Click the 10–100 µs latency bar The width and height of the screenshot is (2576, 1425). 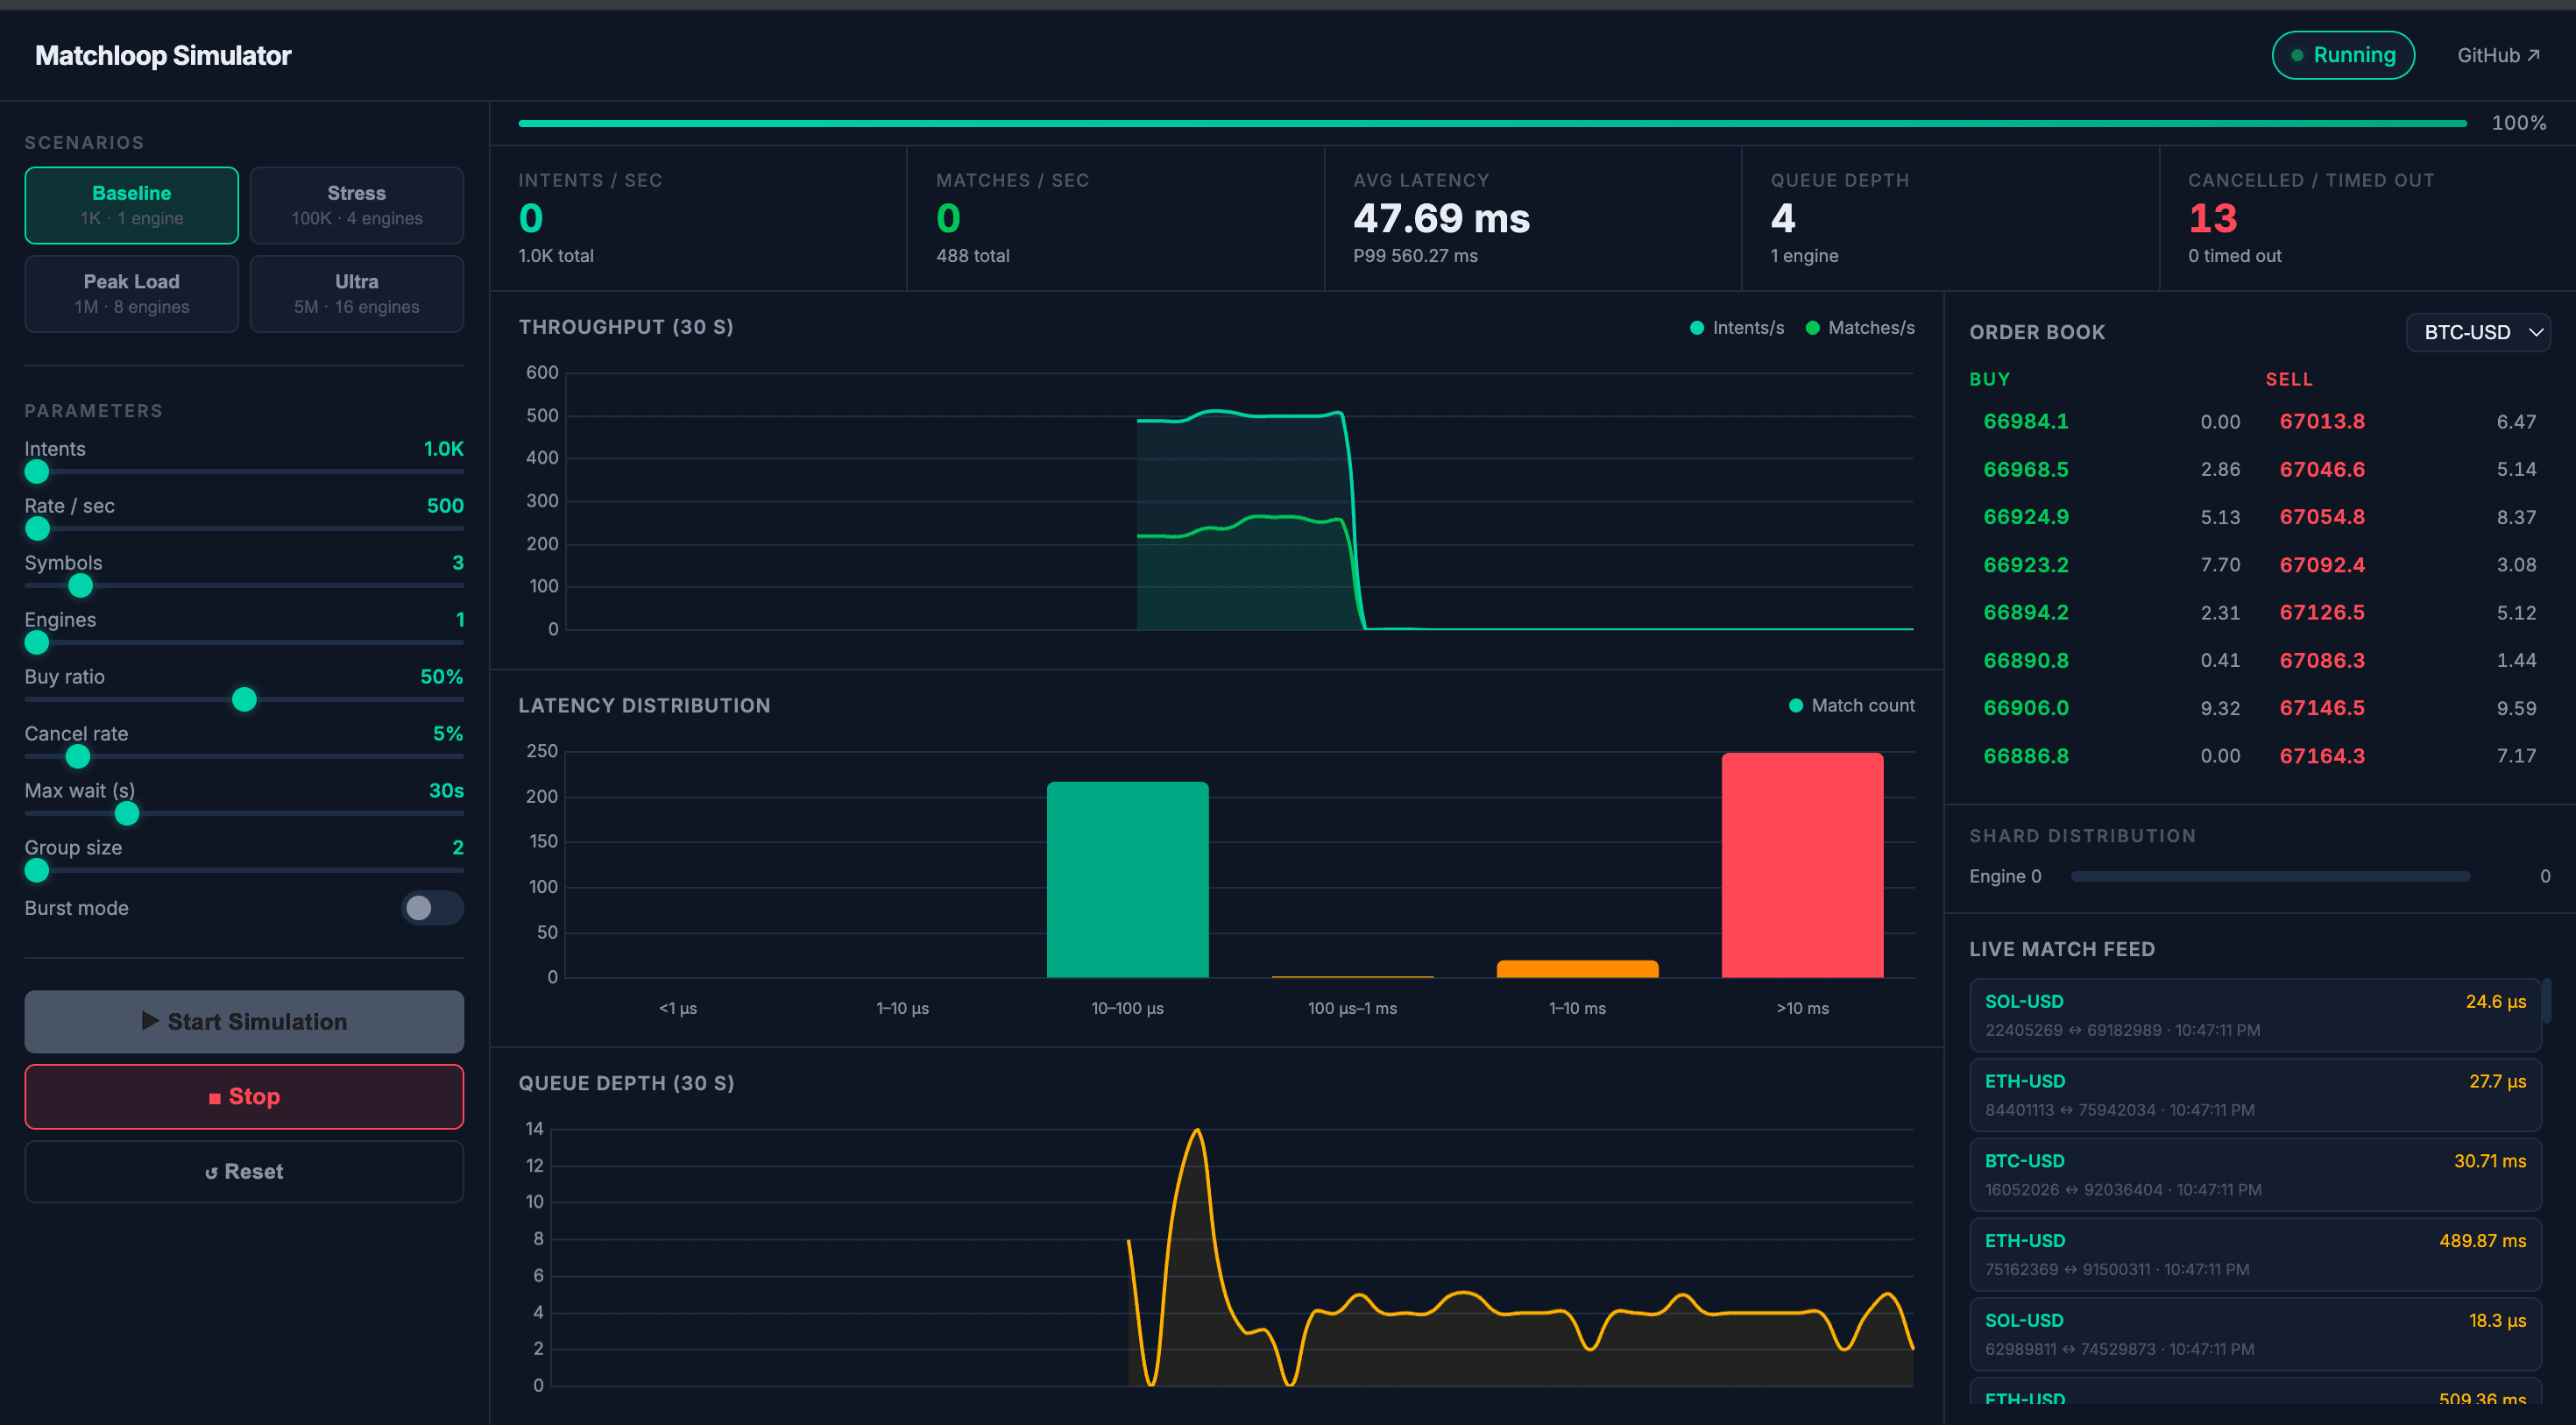click(x=1127, y=880)
